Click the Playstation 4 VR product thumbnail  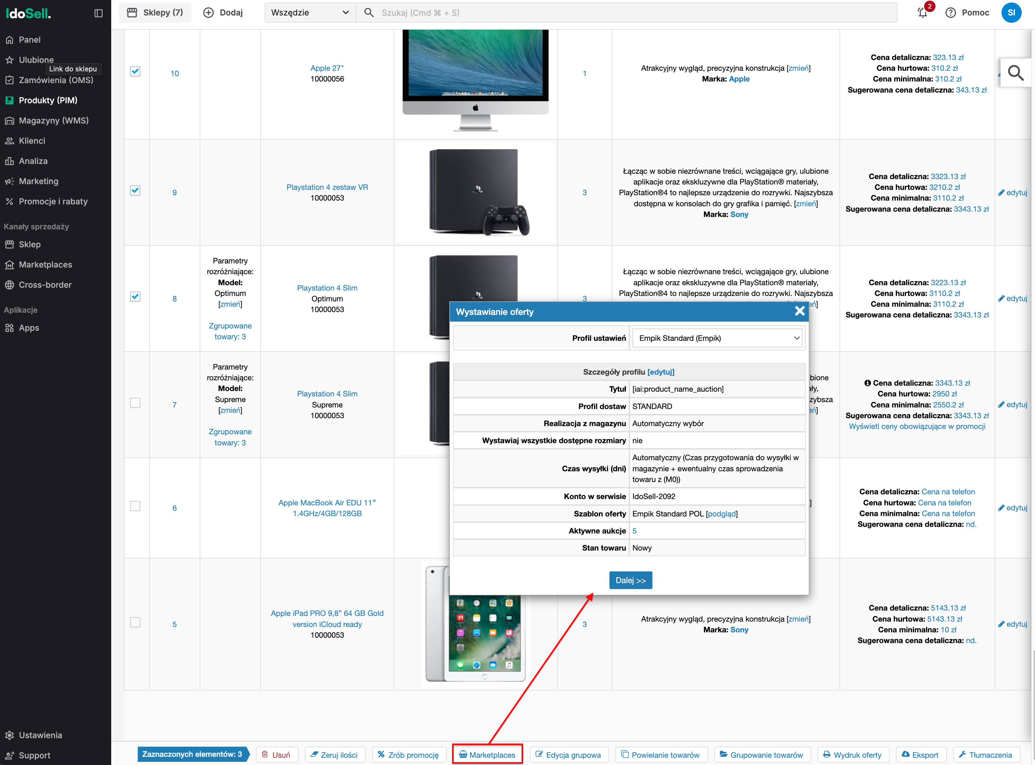point(475,193)
